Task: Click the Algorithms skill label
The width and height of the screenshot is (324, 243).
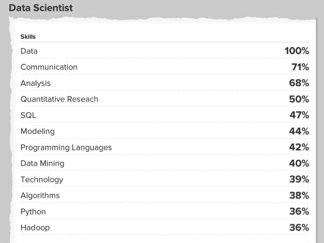Action: 40,195
